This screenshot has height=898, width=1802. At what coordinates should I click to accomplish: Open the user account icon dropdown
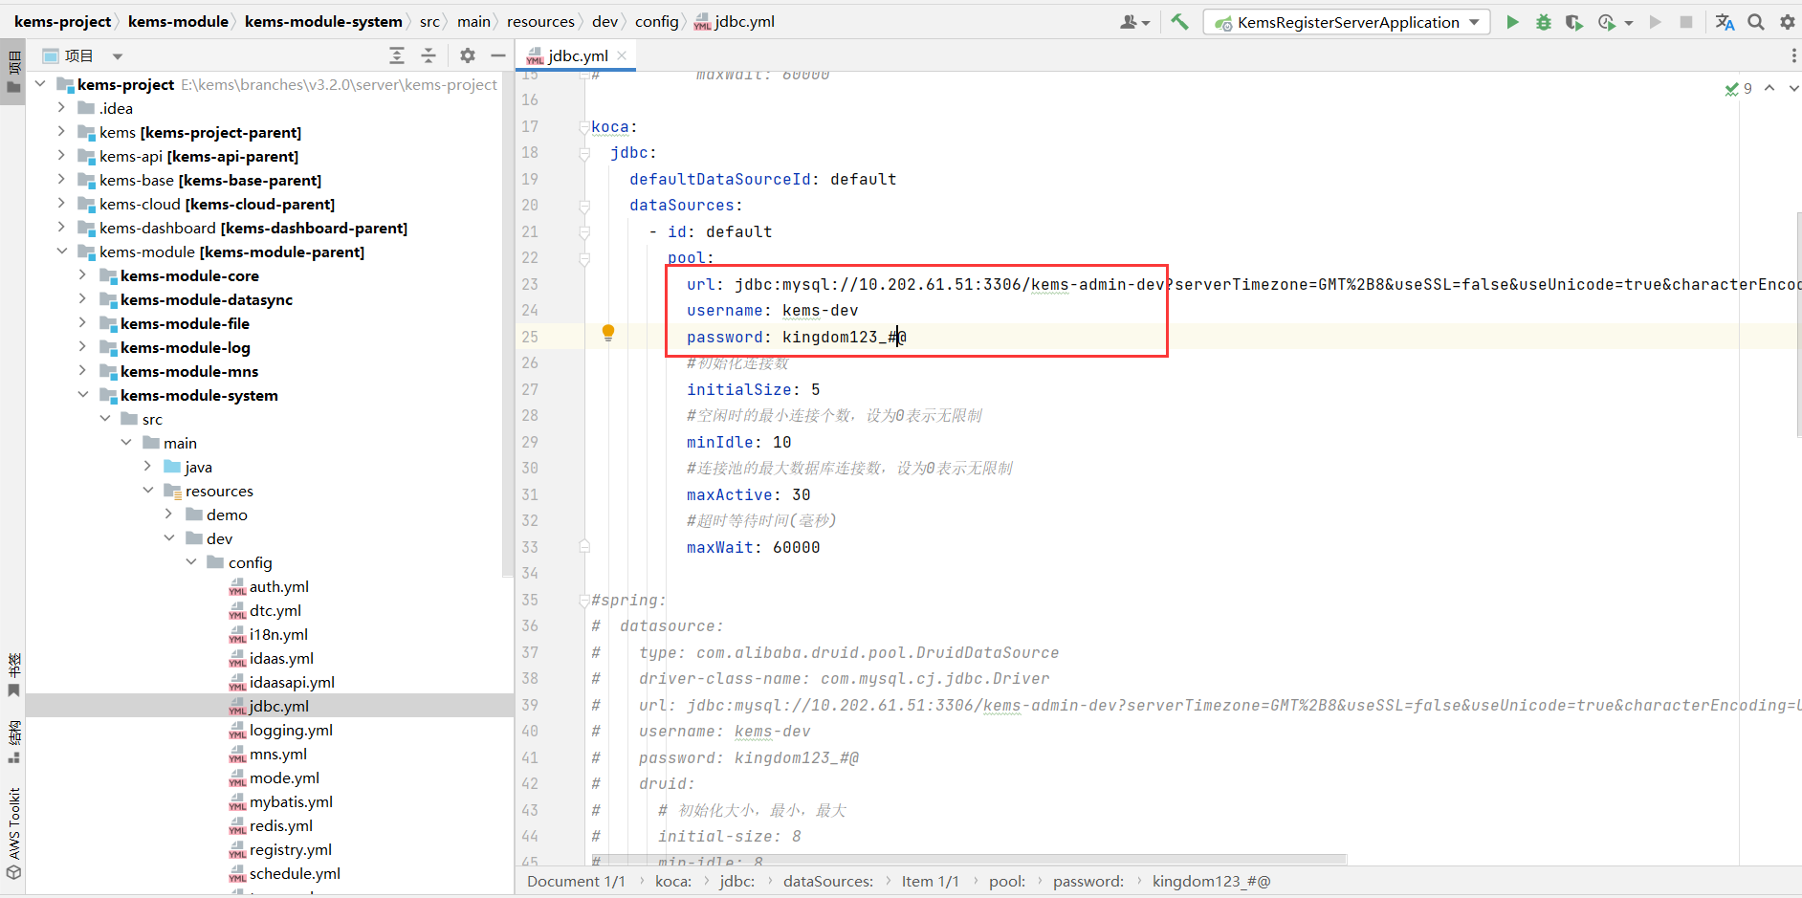(x=1134, y=22)
